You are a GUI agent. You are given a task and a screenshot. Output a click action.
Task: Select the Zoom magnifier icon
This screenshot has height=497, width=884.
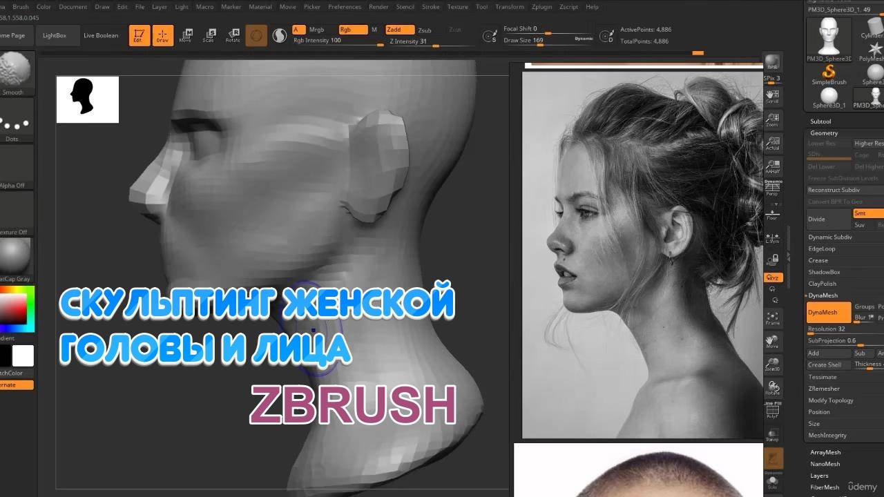point(772,119)
